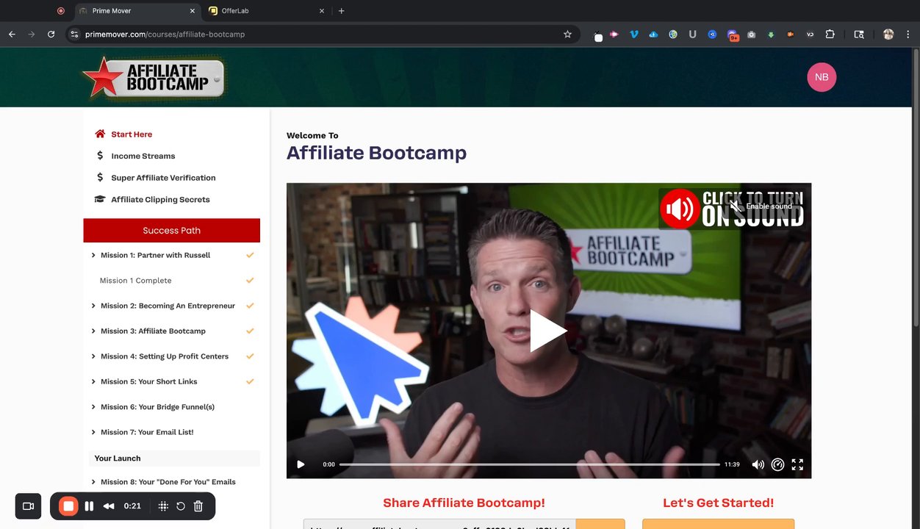Open the Chrome three-dot menu
The height and width of the screenshot is (529, 920).
[x=908, y=34]
